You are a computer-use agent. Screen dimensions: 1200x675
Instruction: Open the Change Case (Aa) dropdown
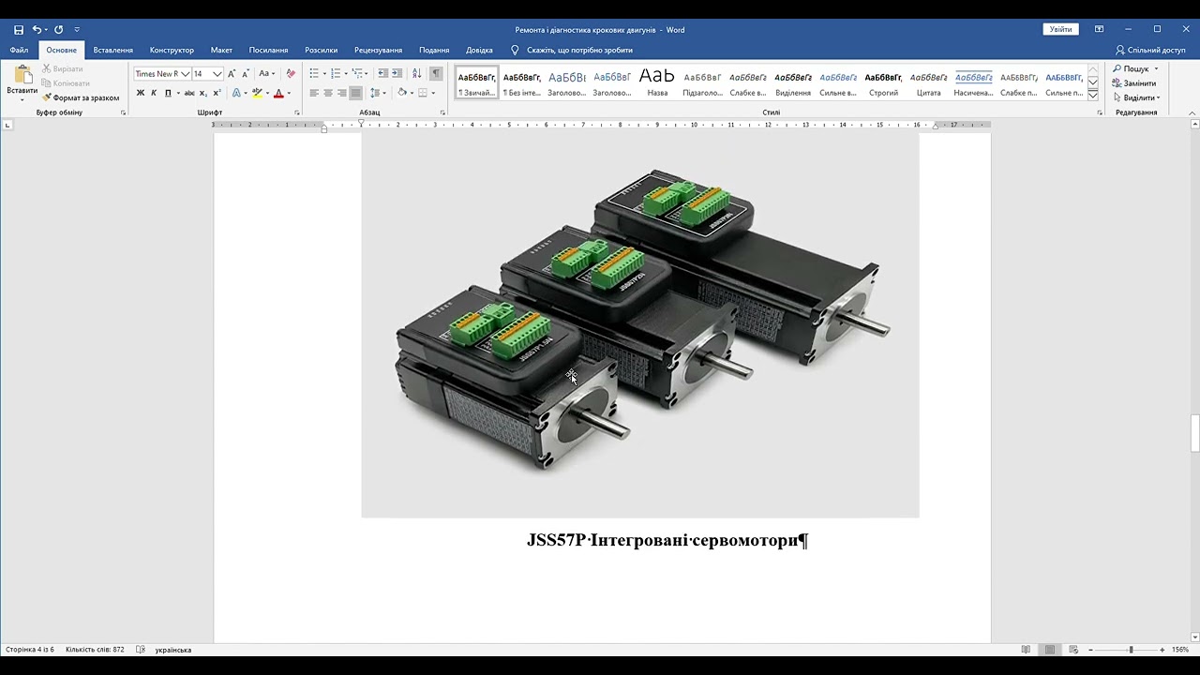click(267, 74)
